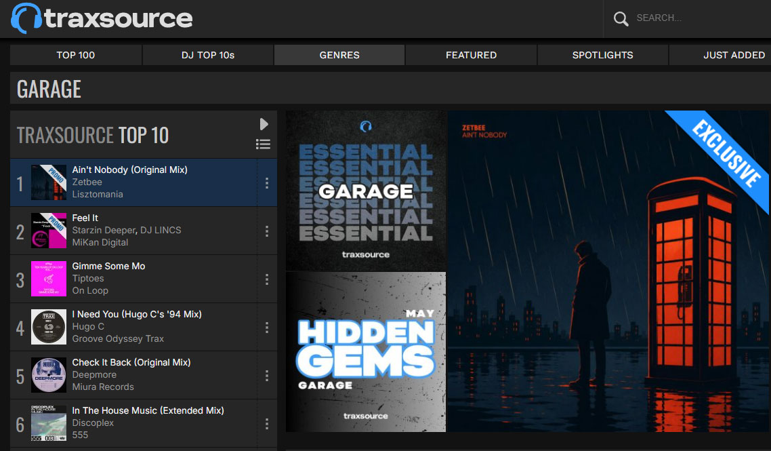Viewport: 771px width, 451px height.
Task: Open label link Groove Odyssey Trax
Action: 118,338
